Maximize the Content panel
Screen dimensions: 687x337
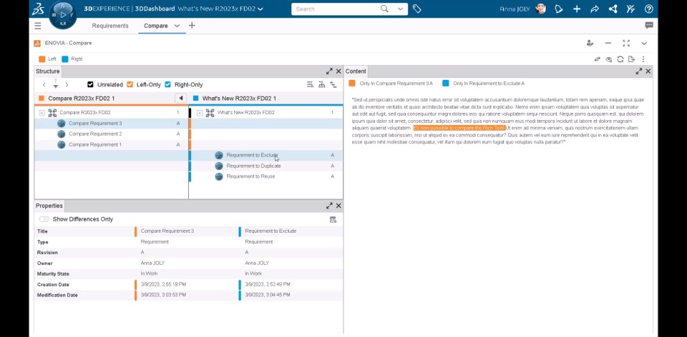(639, 71)
